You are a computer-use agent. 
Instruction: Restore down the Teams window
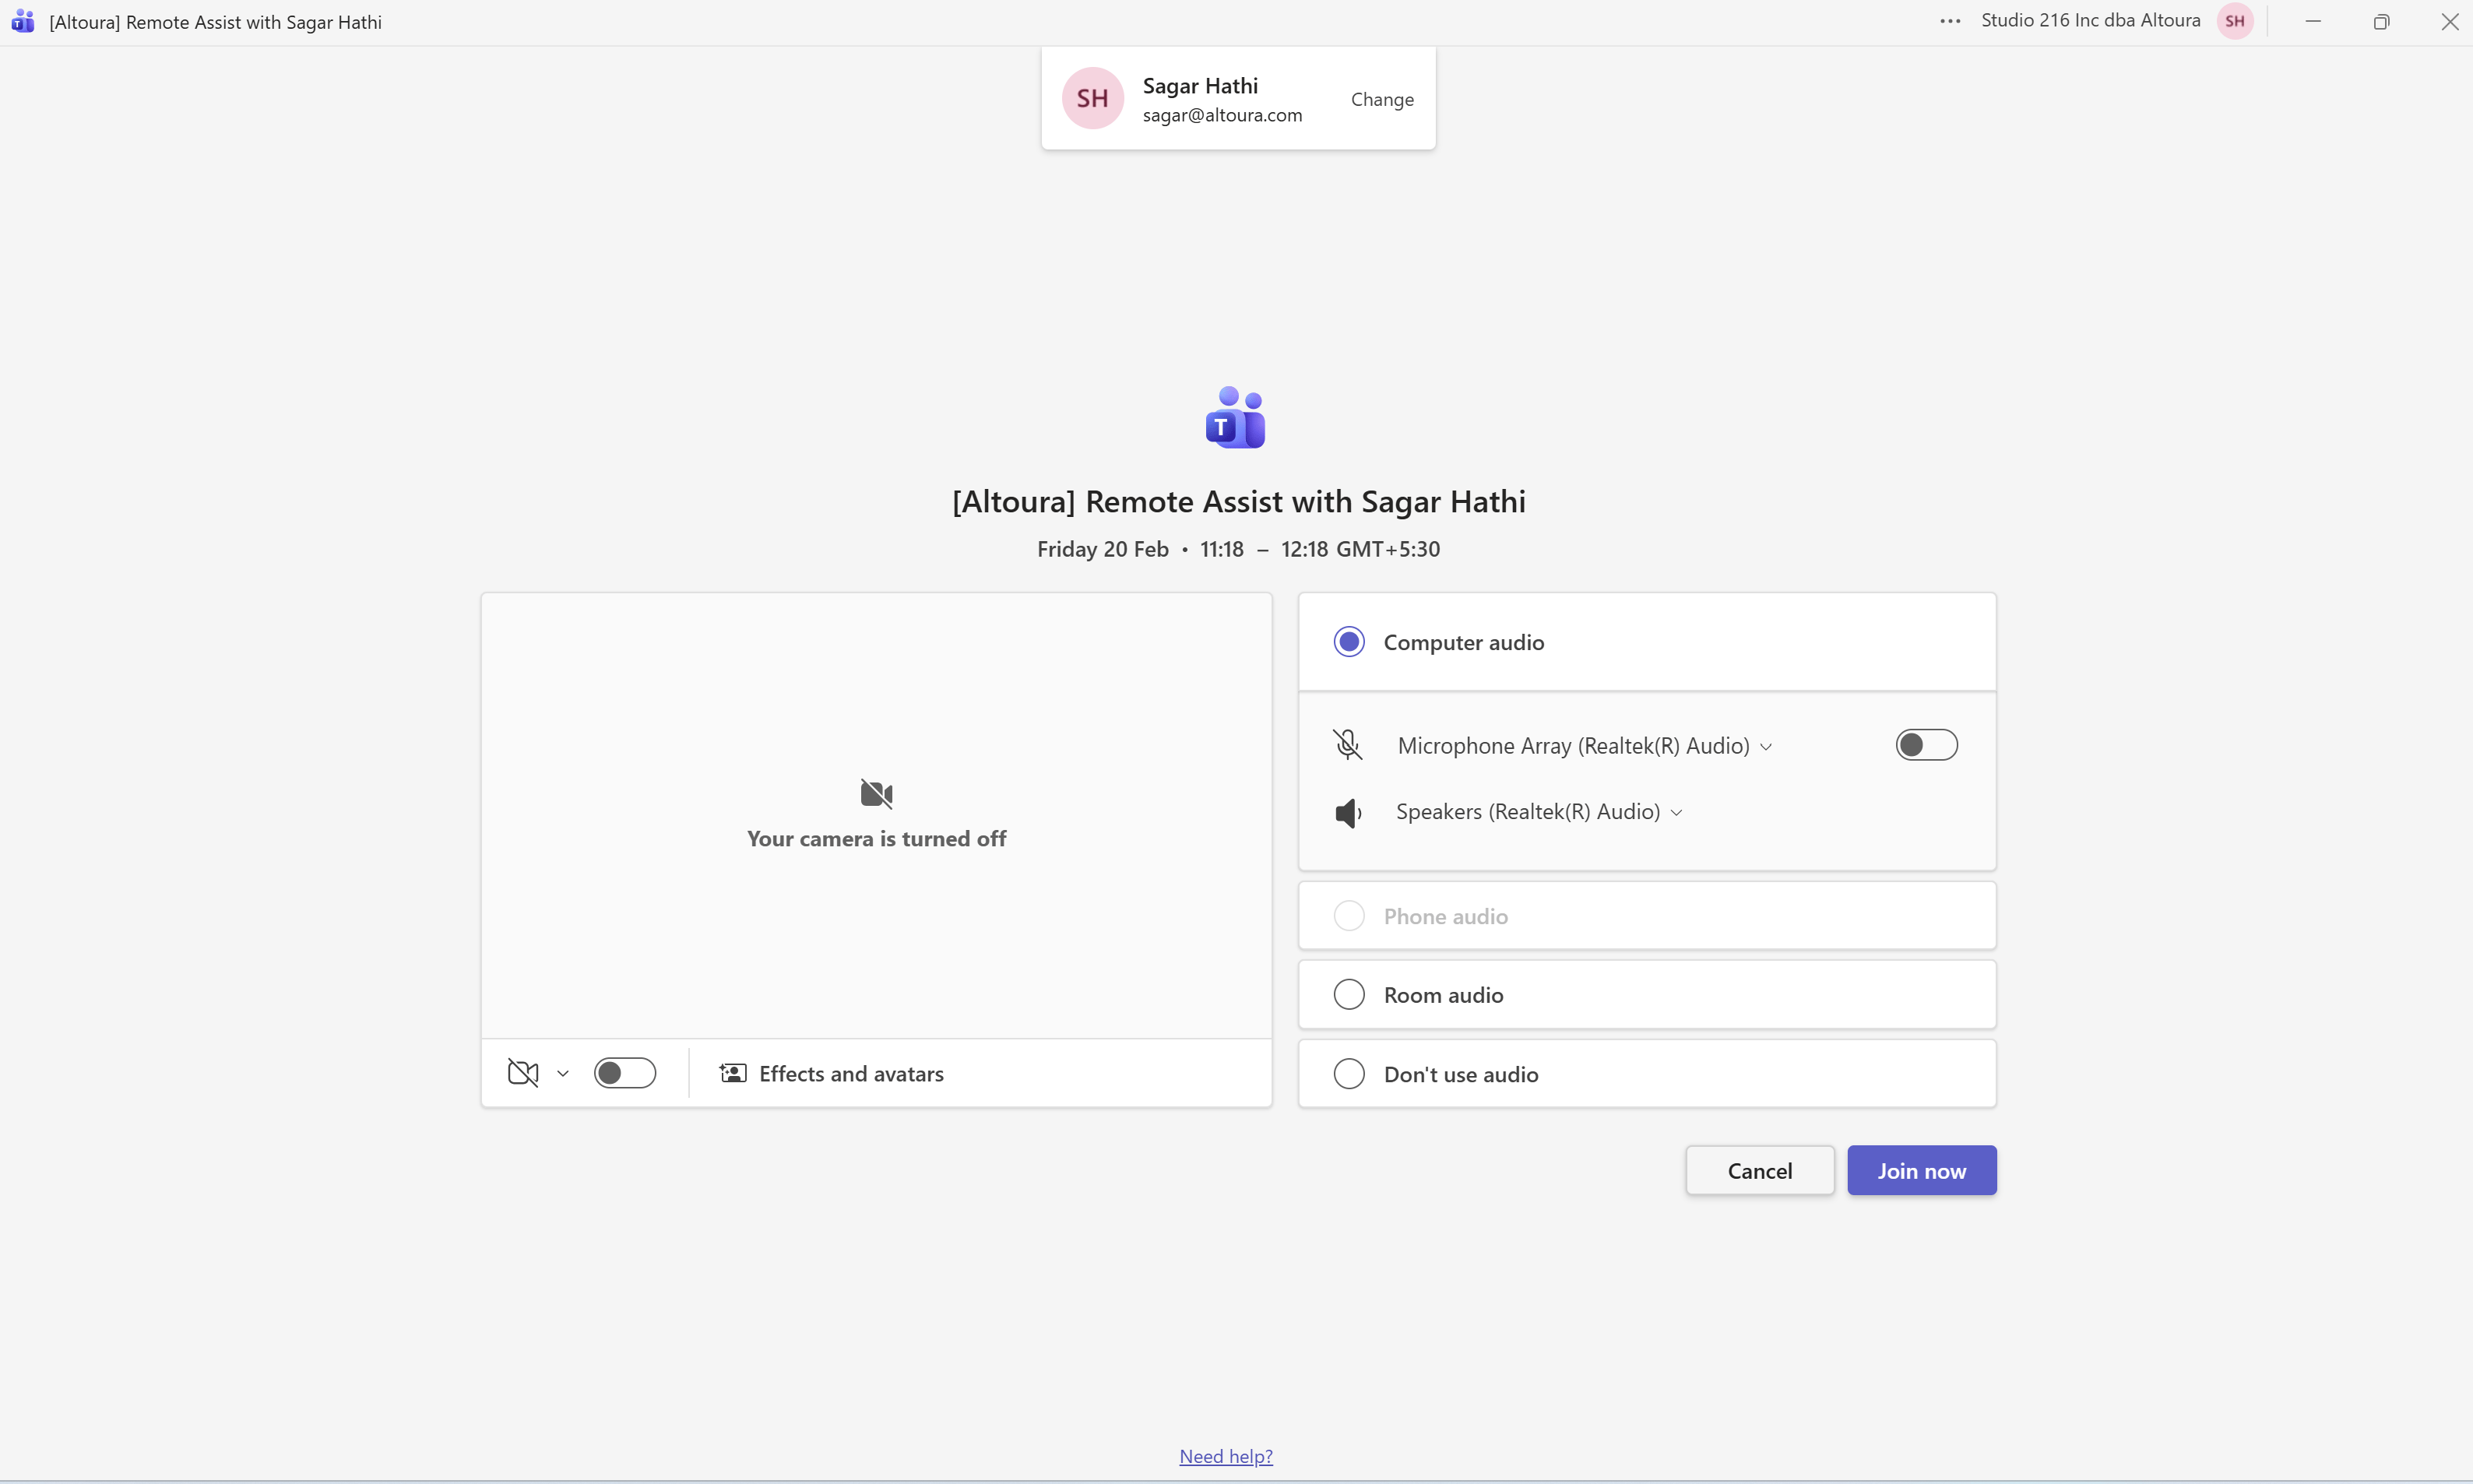click(2381, 21)
